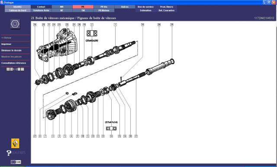This screenshot has height=167, width=277.
Task: Select part callout number 17 at bottom
Action: pyautogui.click(x=136, y=136)
